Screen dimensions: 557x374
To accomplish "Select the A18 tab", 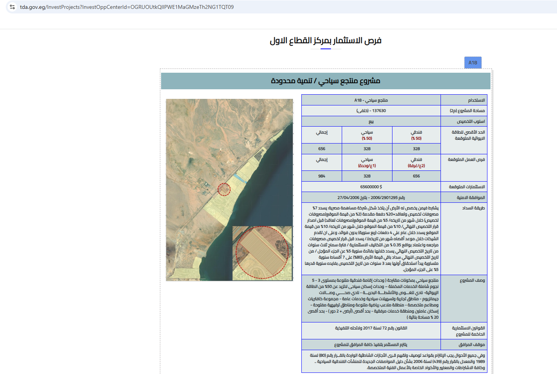I will tap(473, 63).
